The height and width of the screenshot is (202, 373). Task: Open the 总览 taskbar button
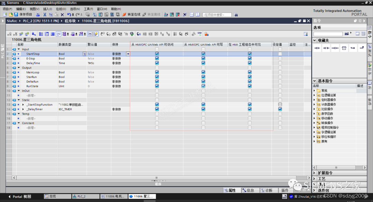[x=57, y=196]
